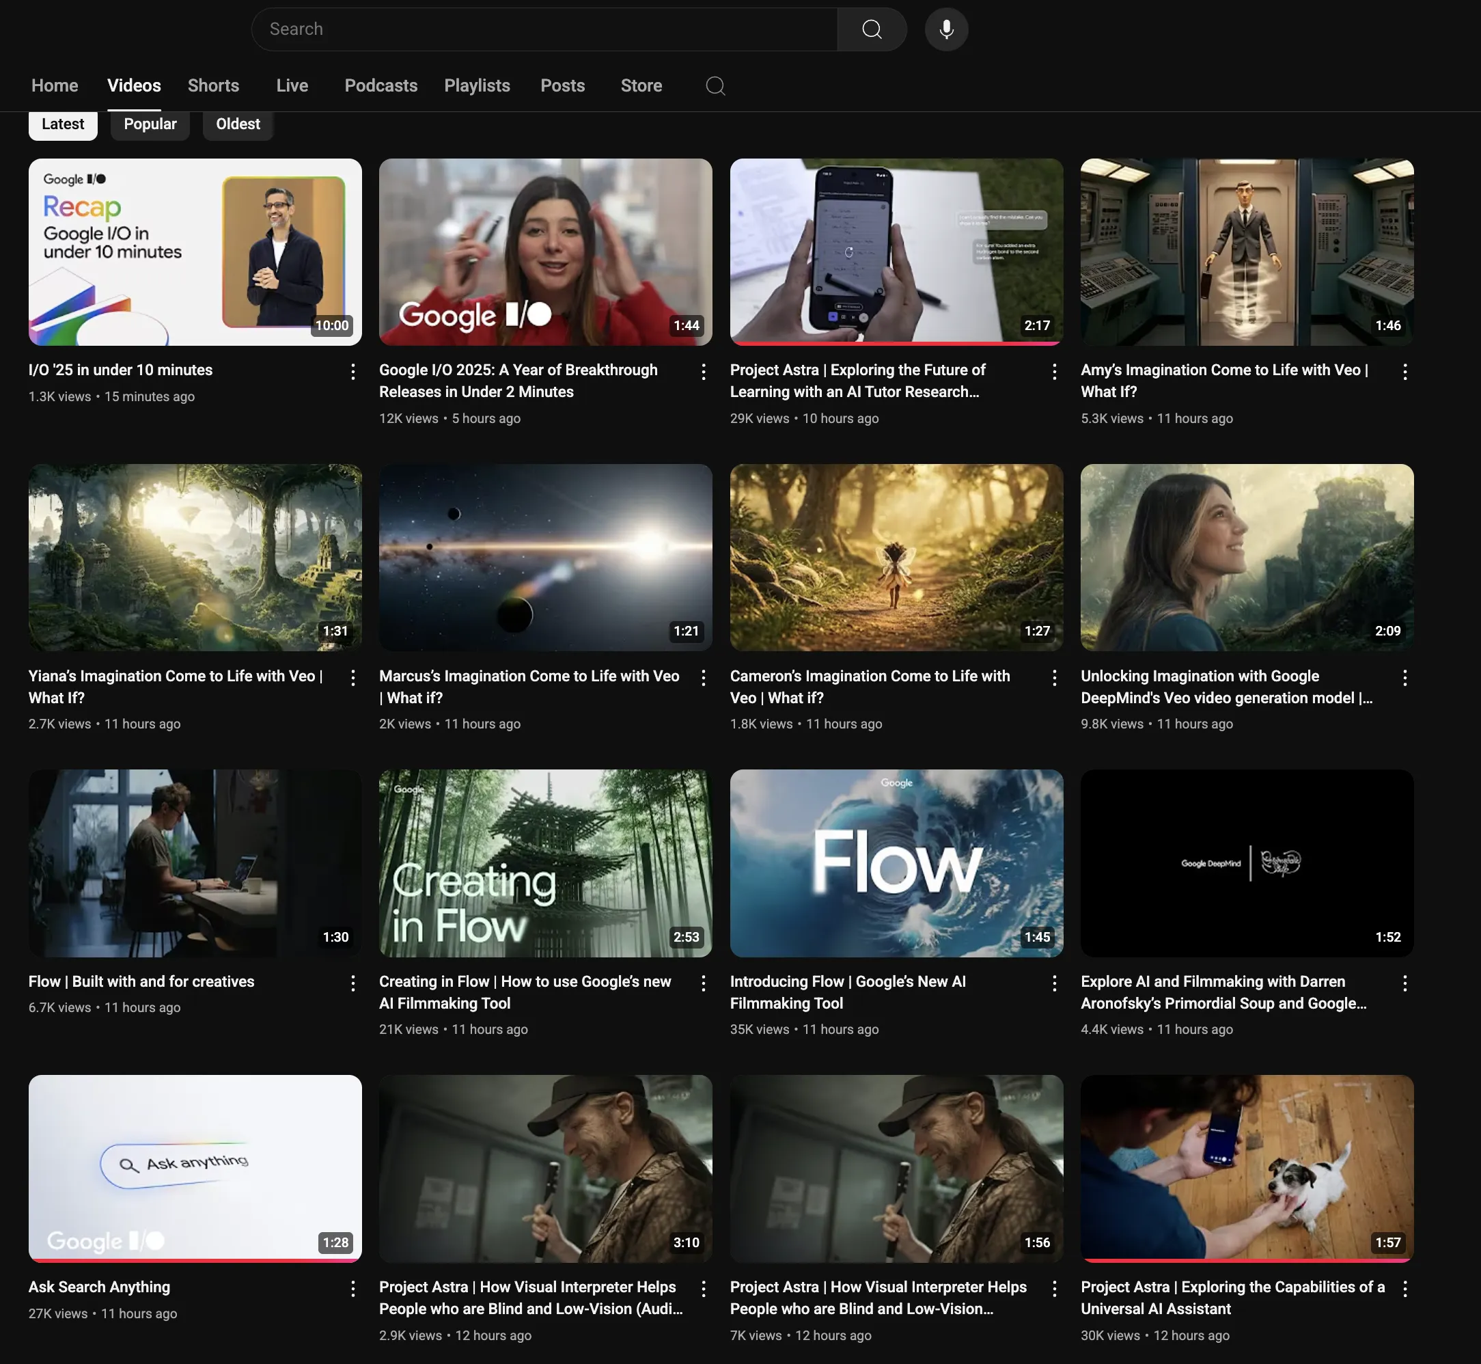Screen dimensions: 1481x1364
Task: Play the Google I/O Recap thumbnail
Action: click(195, 251)
